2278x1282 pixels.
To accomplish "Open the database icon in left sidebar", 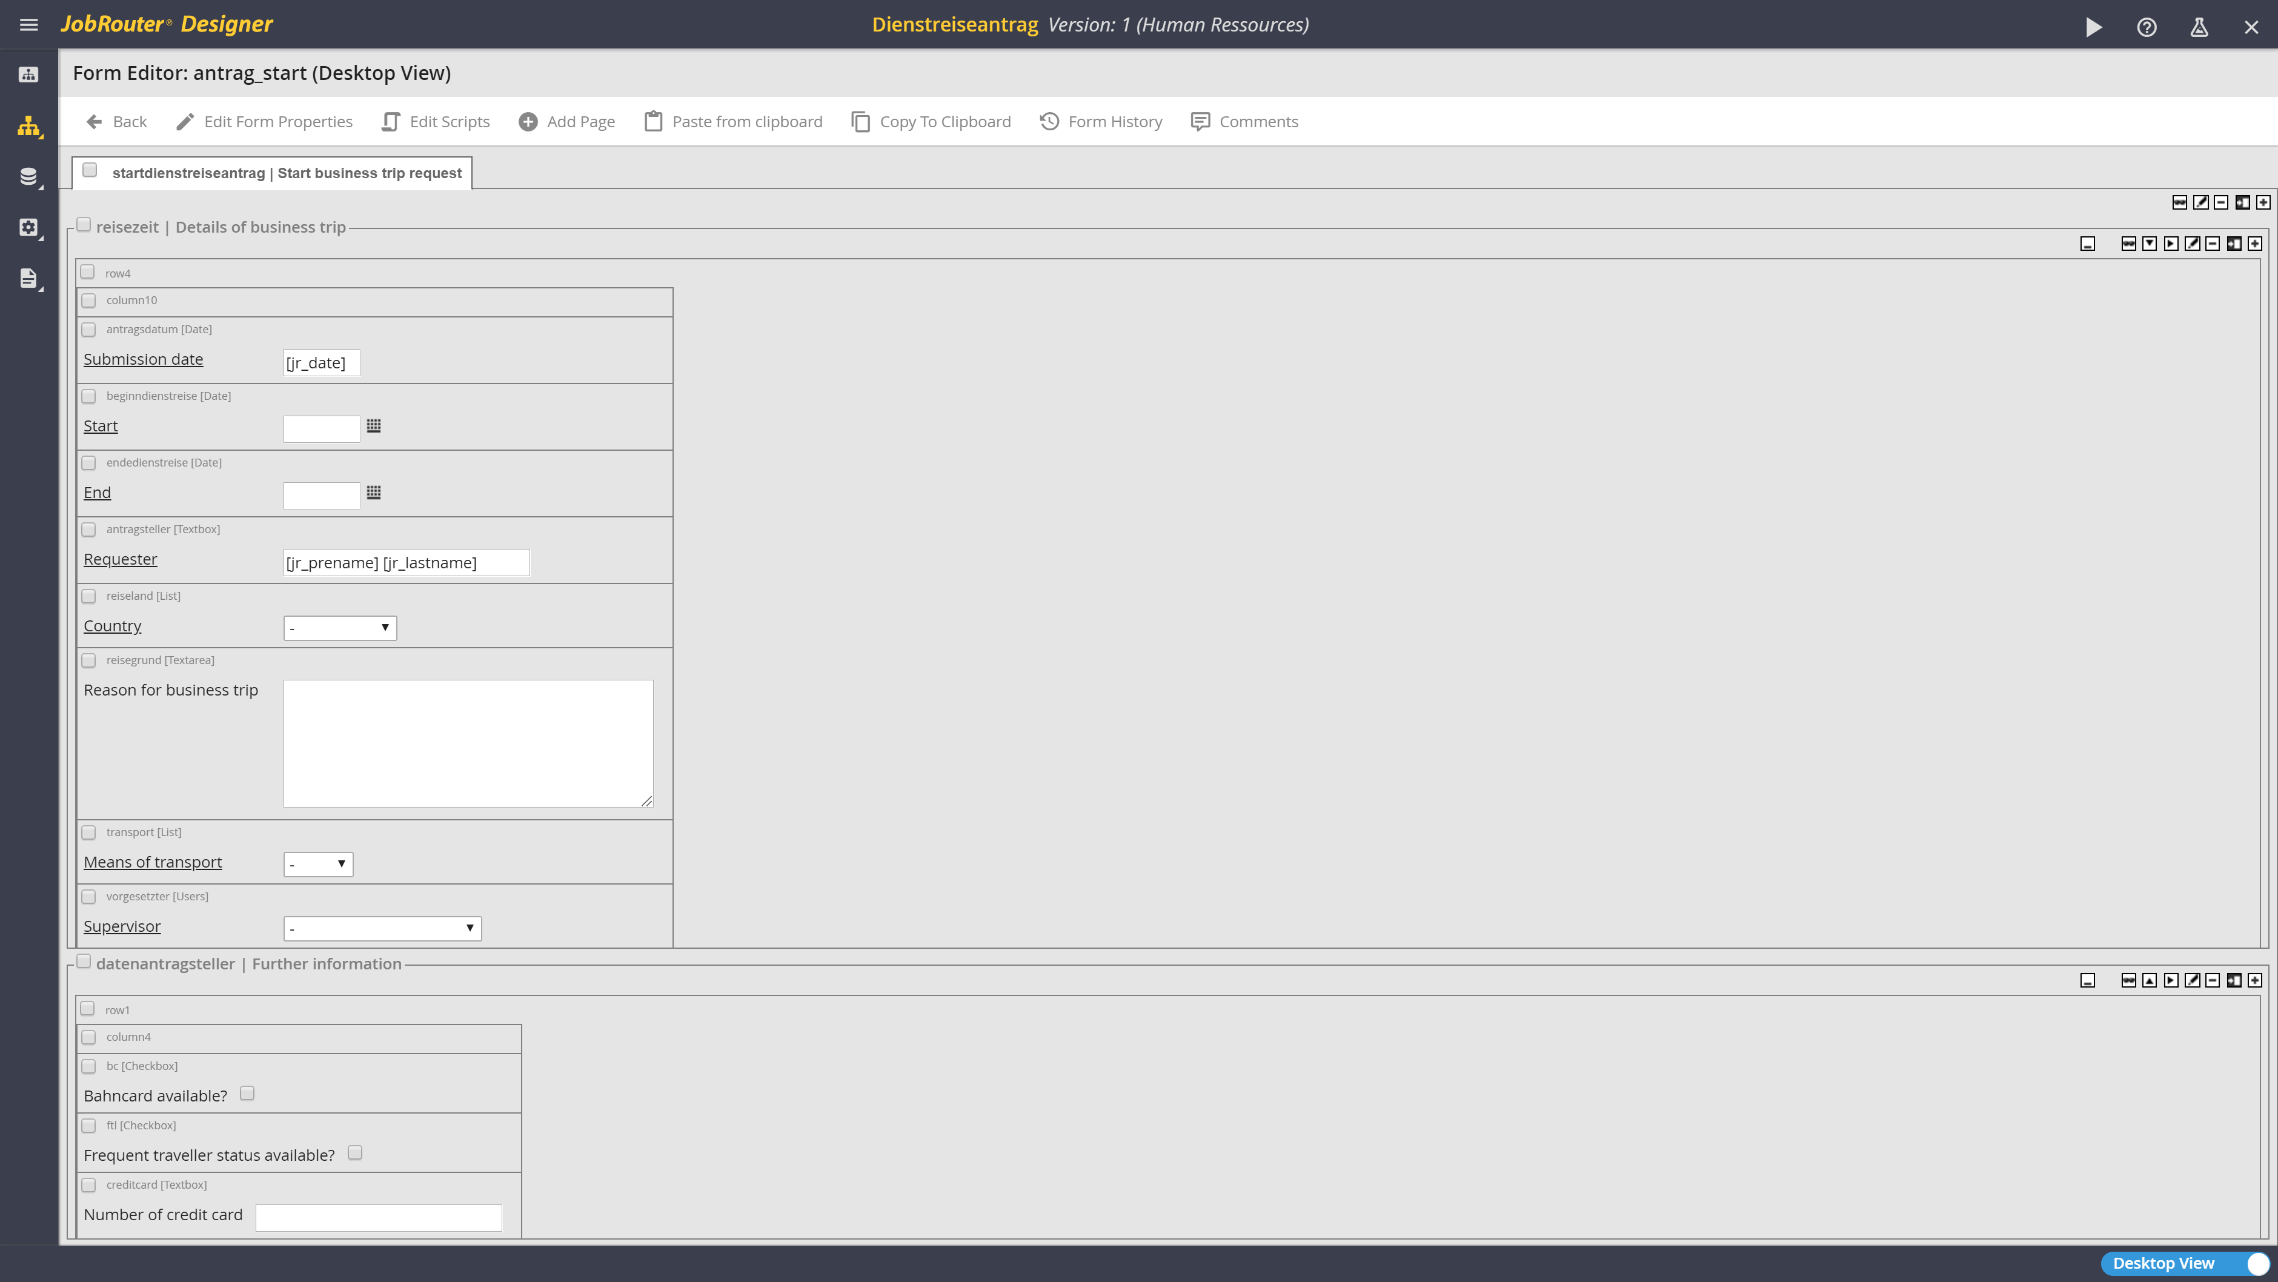I will pyautogui.click(x=28, y=176).
